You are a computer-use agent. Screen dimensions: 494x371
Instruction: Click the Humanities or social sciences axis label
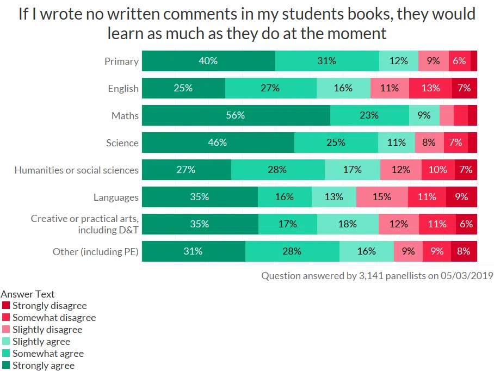(x=77, y=170)
